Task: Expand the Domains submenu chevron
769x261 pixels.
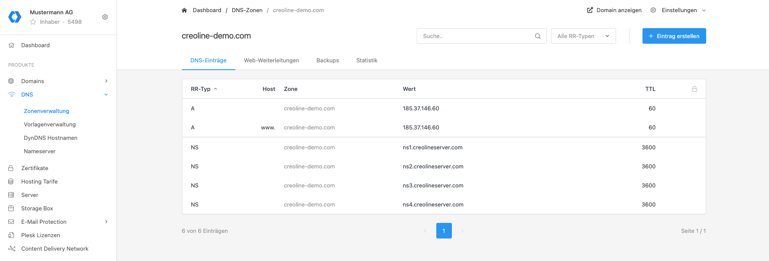Action: (x=106, y=81)
